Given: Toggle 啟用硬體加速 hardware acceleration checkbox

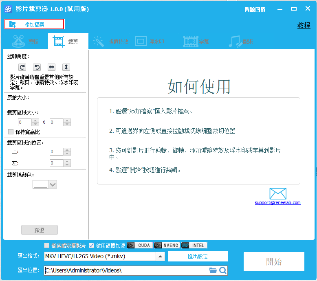Looking at the screenshot, I should pos(92,246).
